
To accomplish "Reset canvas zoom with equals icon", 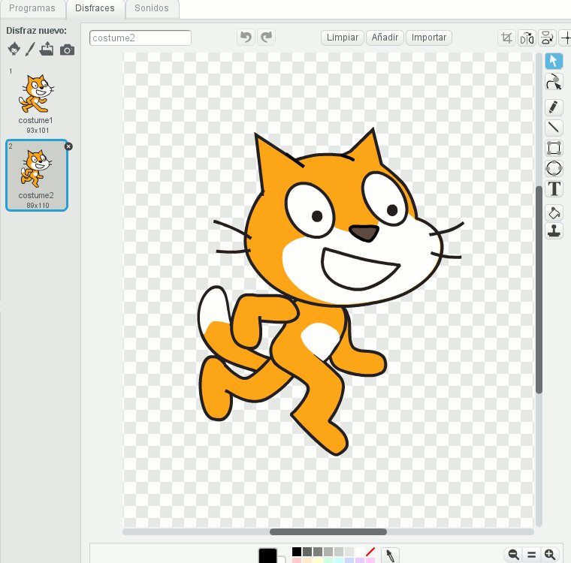I will tap(532, 554).
